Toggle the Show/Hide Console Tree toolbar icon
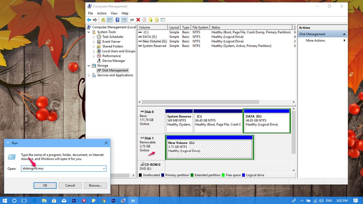Image resolution: width=363 pixels, height=204 pixels. (x=110, y=20)
